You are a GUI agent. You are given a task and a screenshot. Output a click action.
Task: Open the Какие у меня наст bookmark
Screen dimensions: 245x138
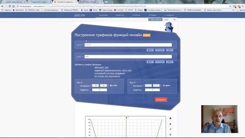tap(213, 10)
